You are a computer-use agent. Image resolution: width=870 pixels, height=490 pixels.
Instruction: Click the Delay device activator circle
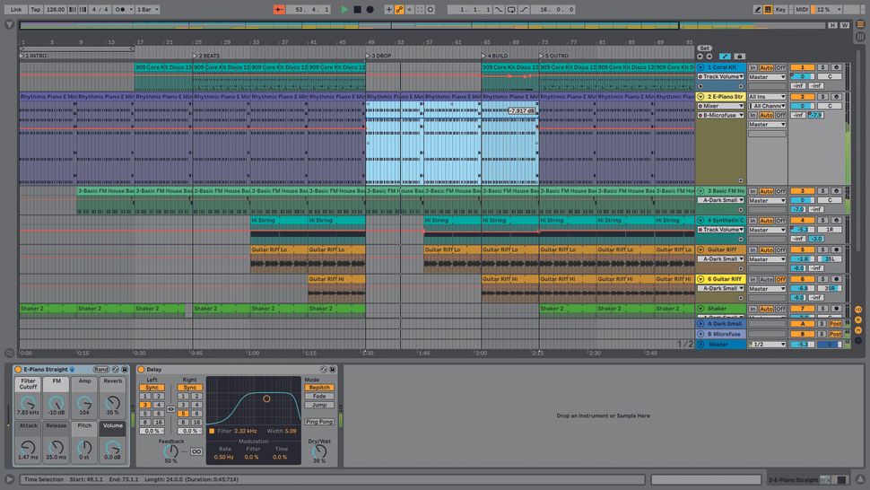tap(140, 370)
